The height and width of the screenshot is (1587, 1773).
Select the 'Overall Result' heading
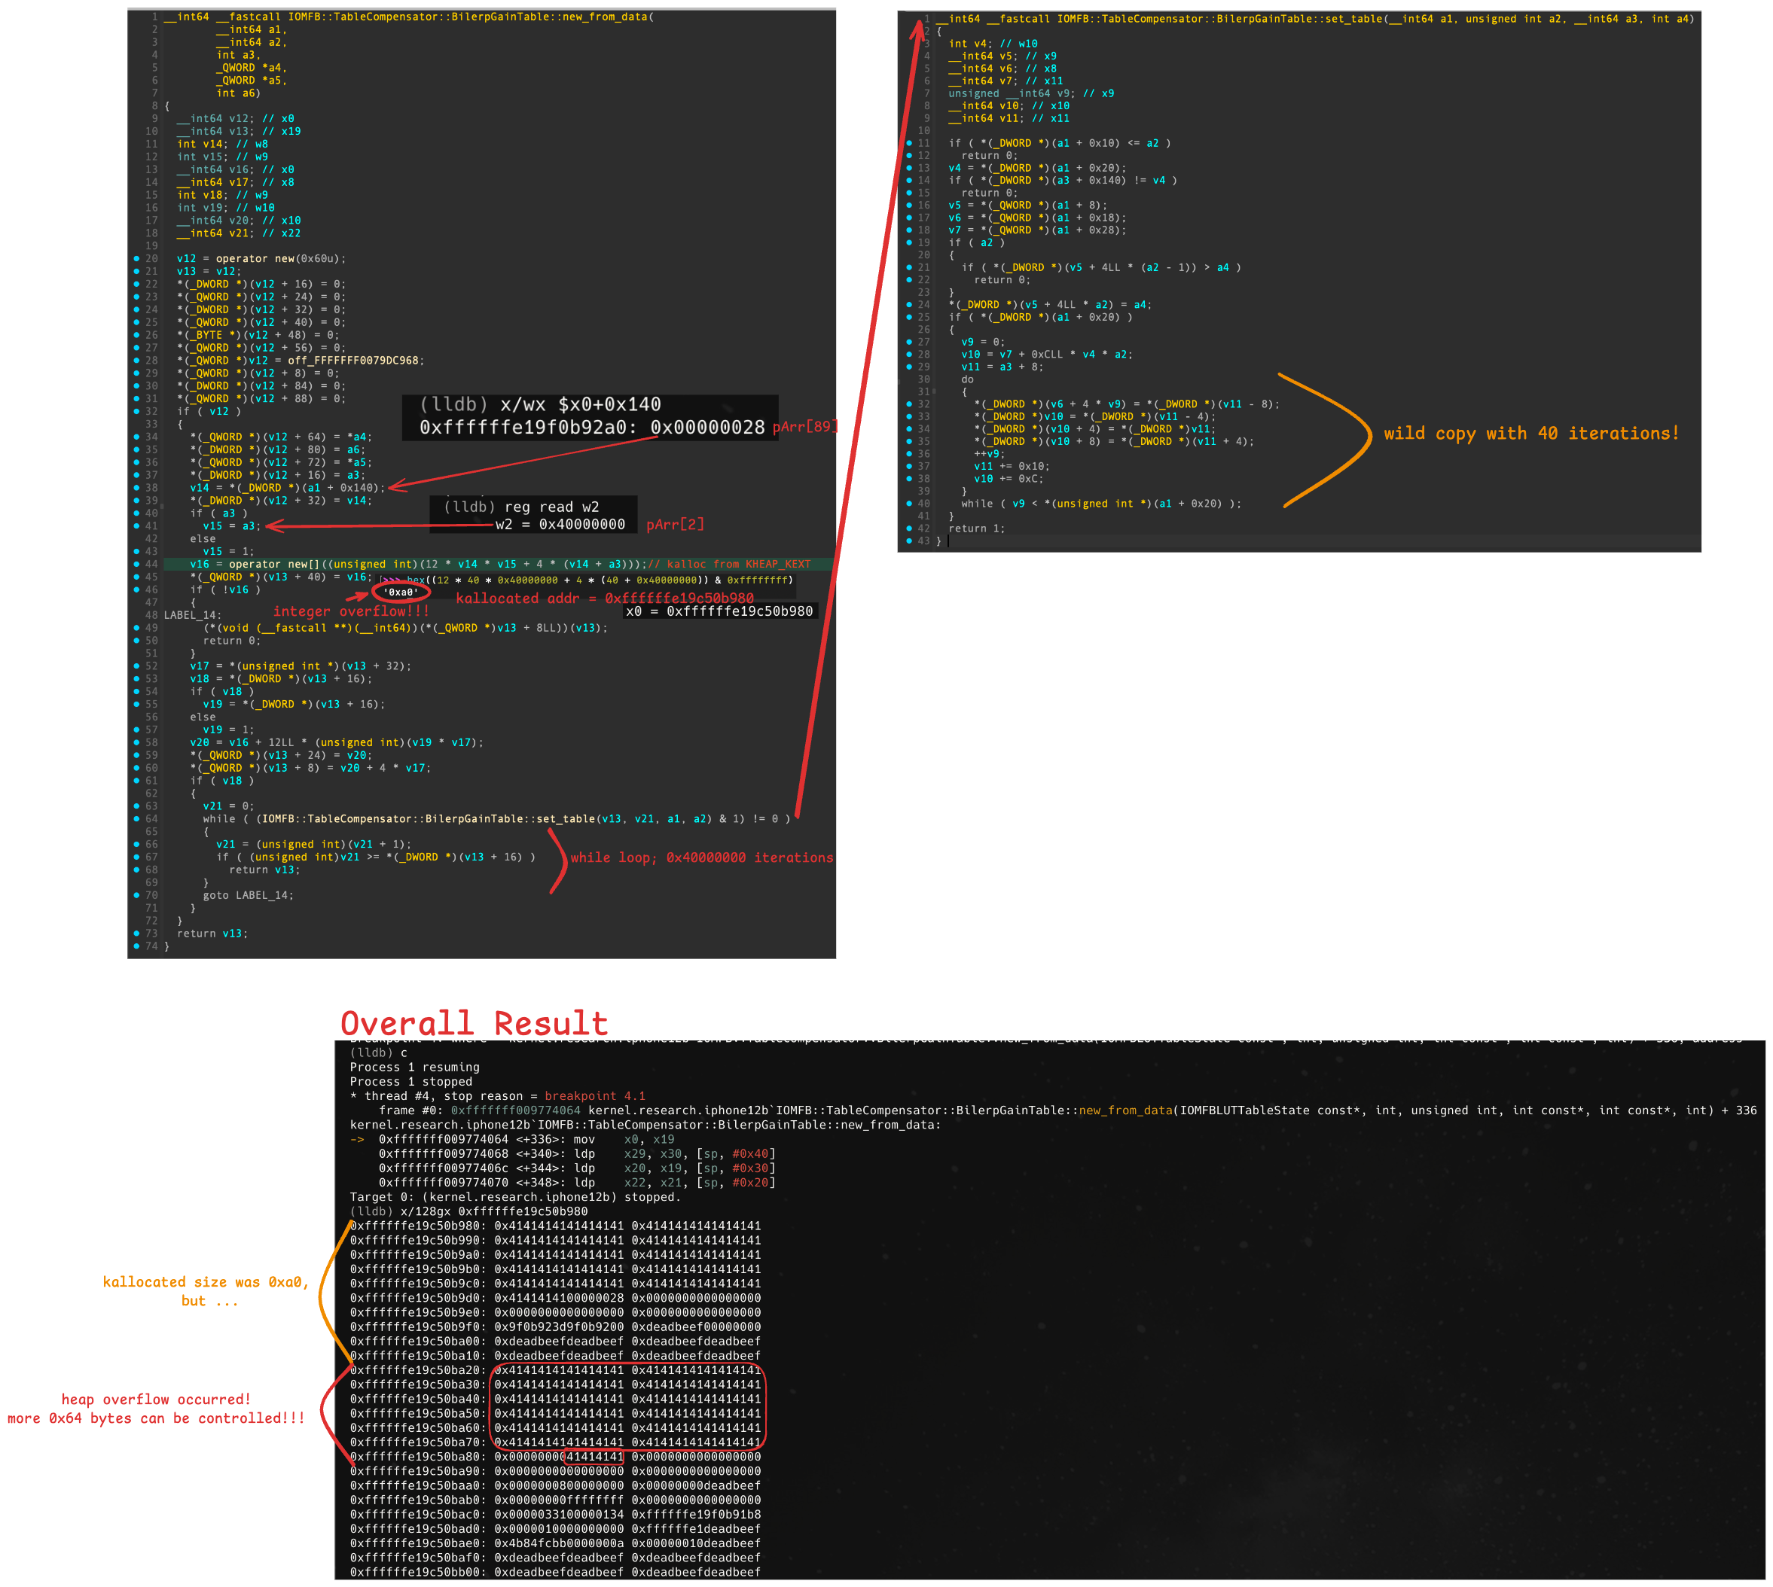pos(474,1023)
